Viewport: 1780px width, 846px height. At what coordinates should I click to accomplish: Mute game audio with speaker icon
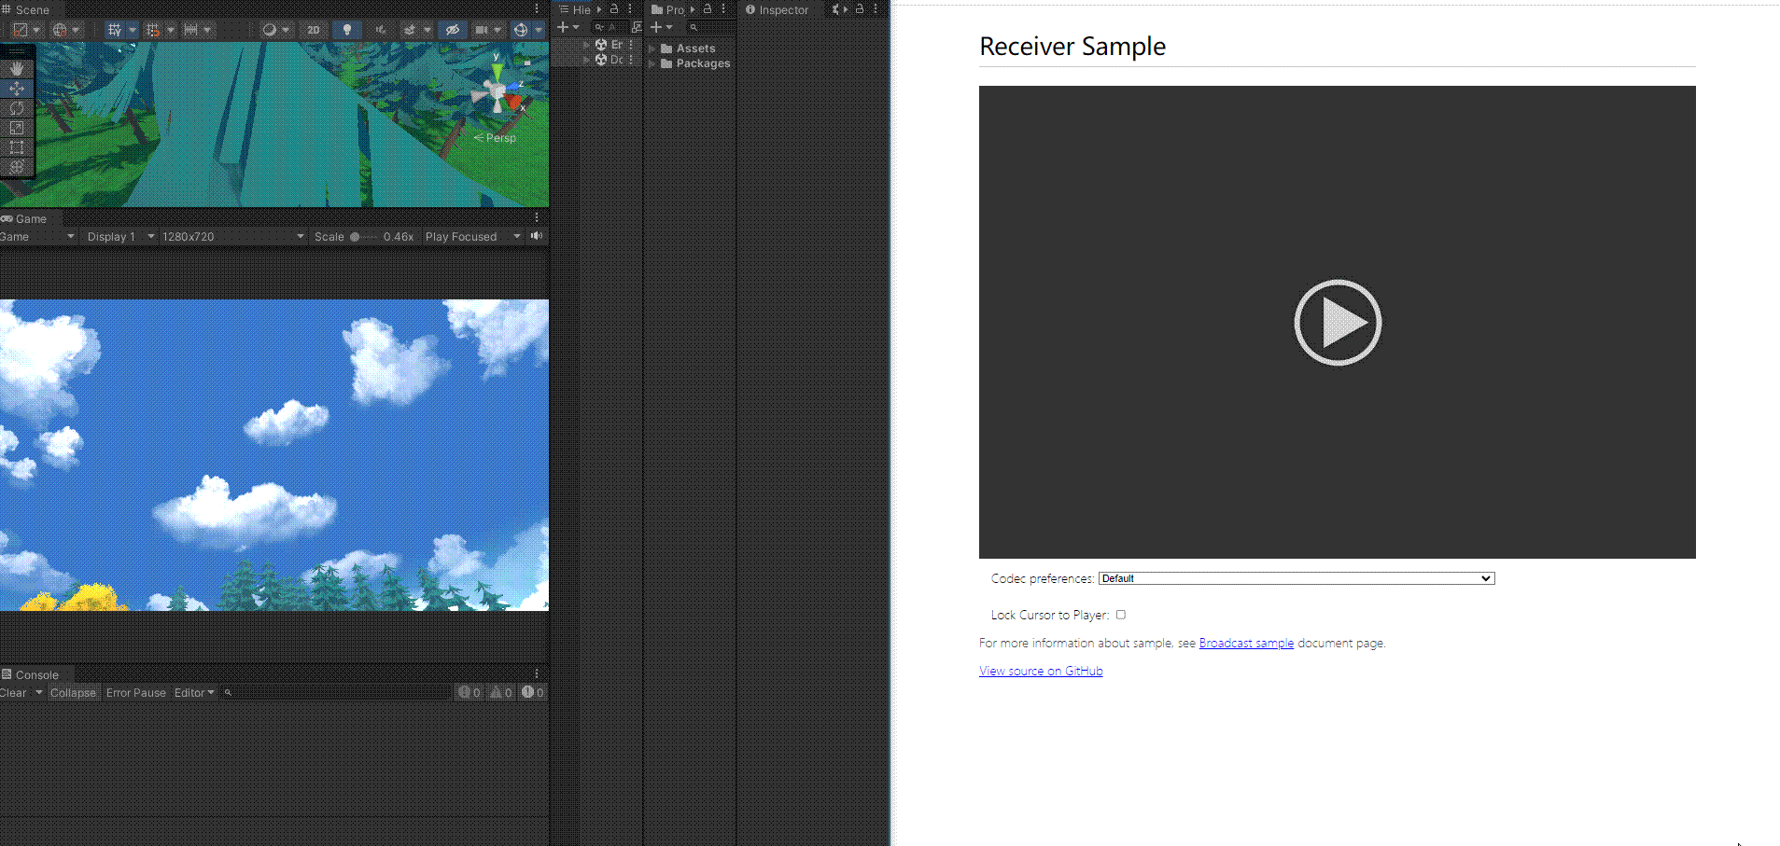[x=537, y=236]
